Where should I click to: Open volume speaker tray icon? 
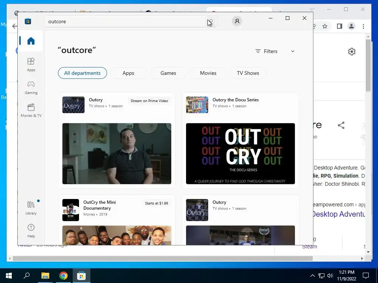[x=330, y=276]
